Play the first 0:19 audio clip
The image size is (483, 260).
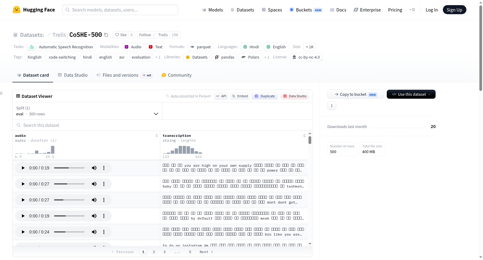[x=23, y=168]
